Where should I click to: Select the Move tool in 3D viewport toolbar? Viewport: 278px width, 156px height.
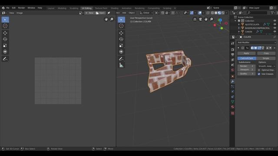[x=121, y=33]
